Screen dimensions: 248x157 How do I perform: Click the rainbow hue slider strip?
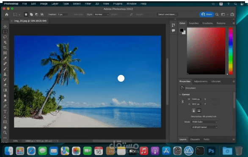click(231, 51)
